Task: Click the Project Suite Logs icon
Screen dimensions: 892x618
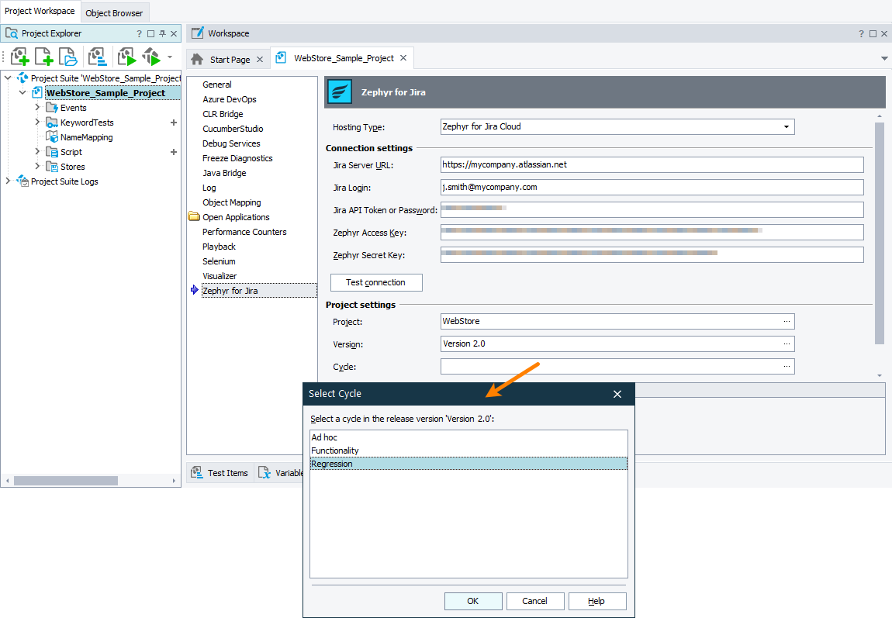Action: click(22, 181)
